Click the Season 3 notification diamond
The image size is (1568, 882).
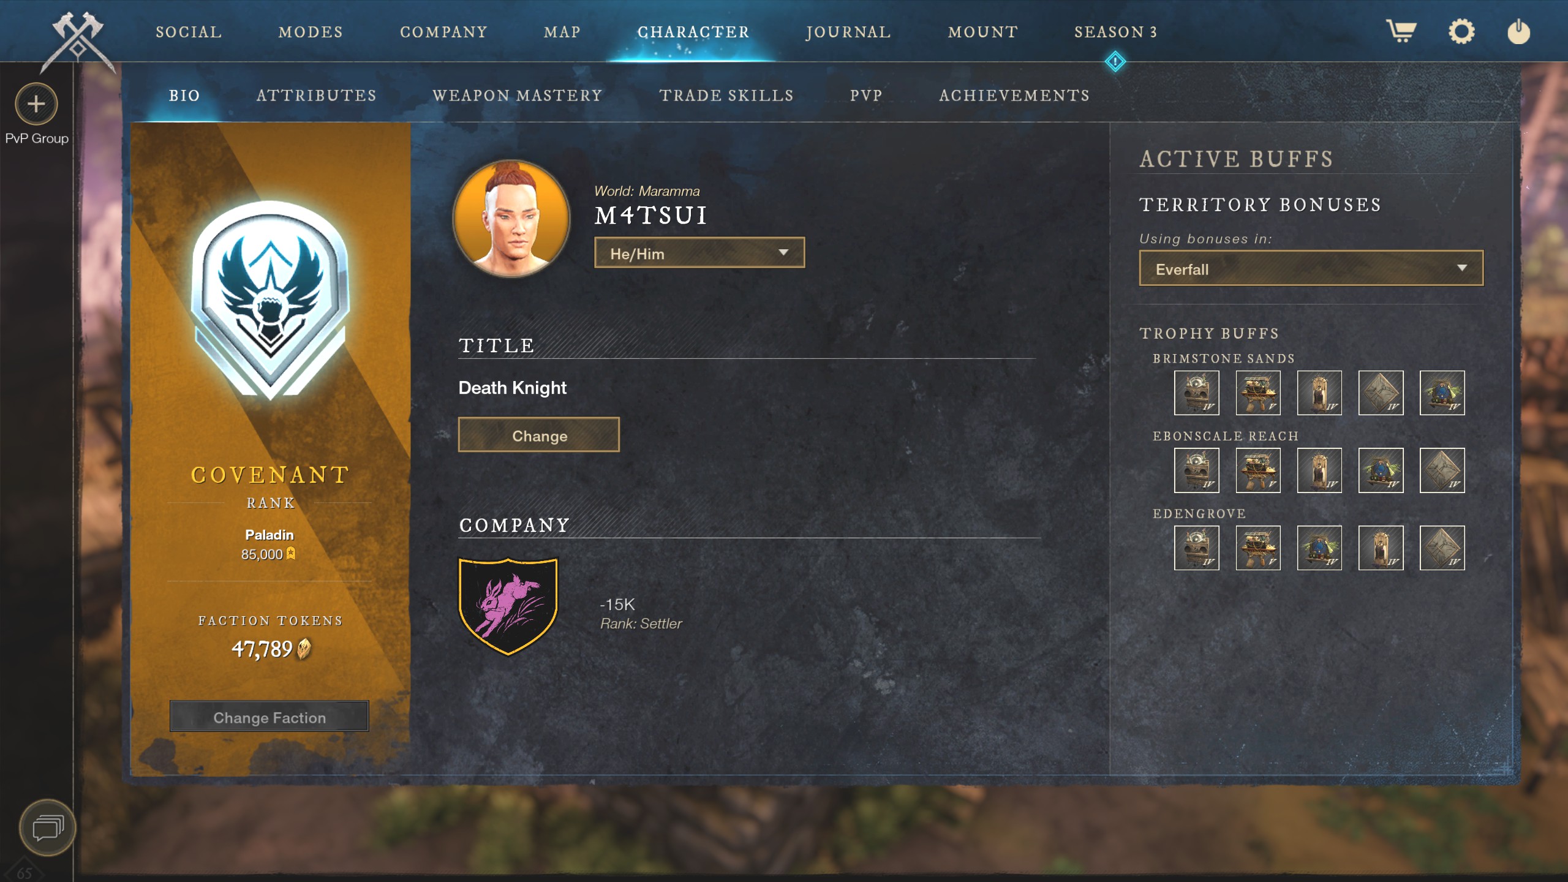[x=1115, y=61]
